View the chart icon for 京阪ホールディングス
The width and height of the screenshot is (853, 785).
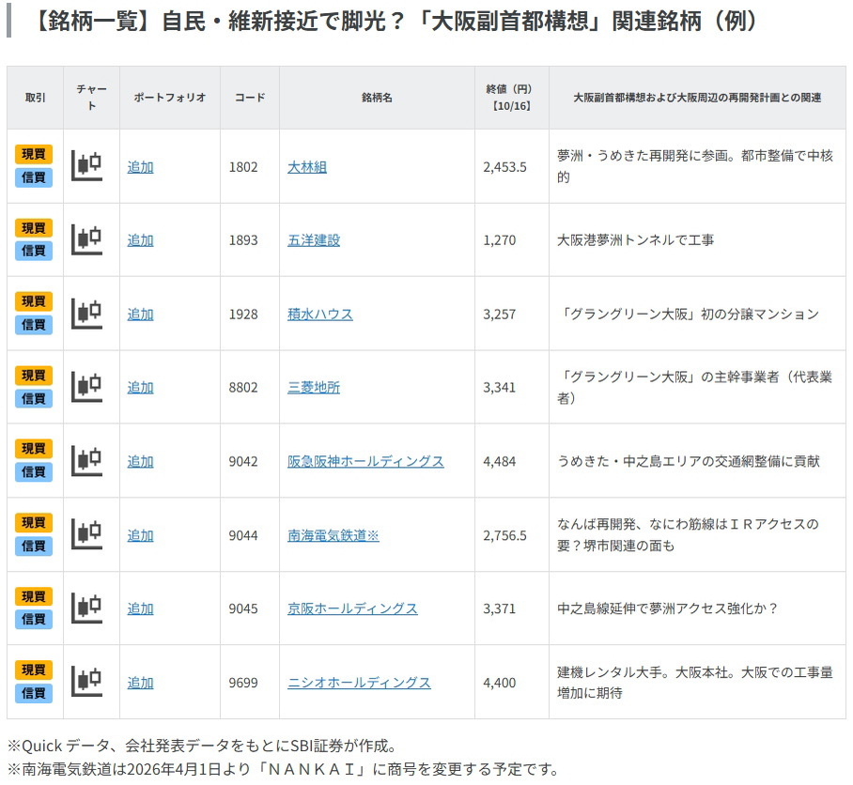86,608
